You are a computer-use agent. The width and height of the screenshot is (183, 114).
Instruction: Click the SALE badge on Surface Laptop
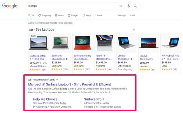point(33,36)
